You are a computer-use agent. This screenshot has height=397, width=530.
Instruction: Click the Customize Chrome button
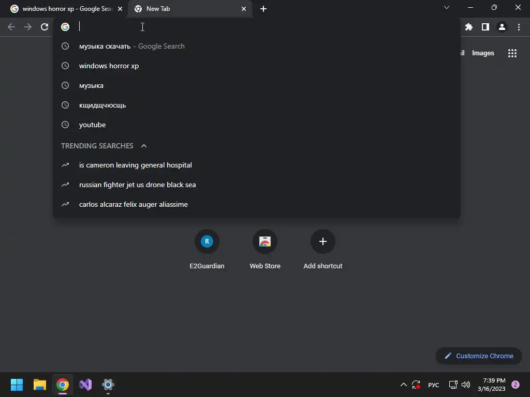pos(479,356)
